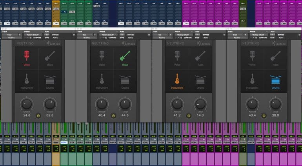Open Snare track selector dropdown
Image resolution: width=302 pixels, height=166 pixels.
pos(236,35)
